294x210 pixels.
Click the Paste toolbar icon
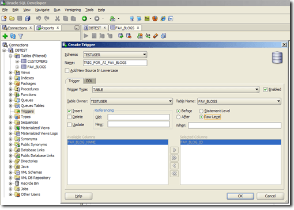(73, 18)
